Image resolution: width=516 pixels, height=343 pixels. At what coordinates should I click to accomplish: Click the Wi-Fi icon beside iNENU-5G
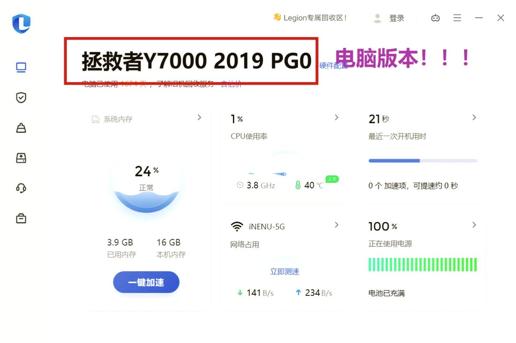(x=237, y=226)
